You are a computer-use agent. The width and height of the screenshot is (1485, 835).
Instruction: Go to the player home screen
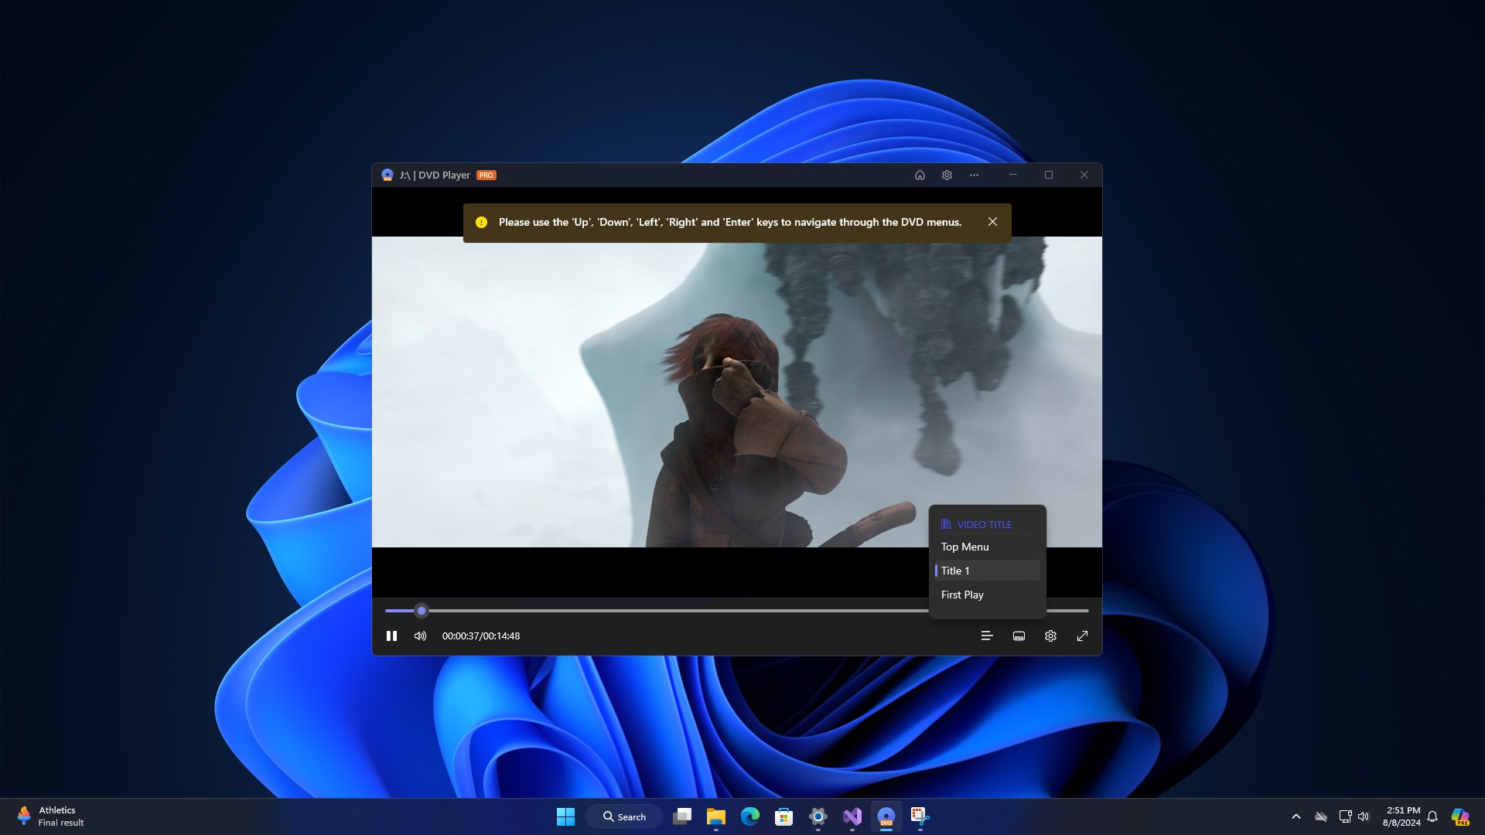pyautogui.click(x=920, y=175)
